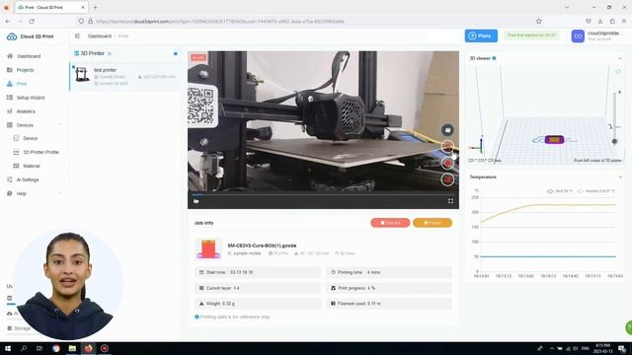Click the 3D viewer info icon

click(494, 58)
